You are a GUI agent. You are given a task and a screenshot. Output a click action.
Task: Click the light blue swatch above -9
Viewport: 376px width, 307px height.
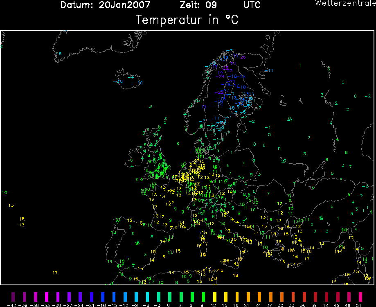point(136,297)
